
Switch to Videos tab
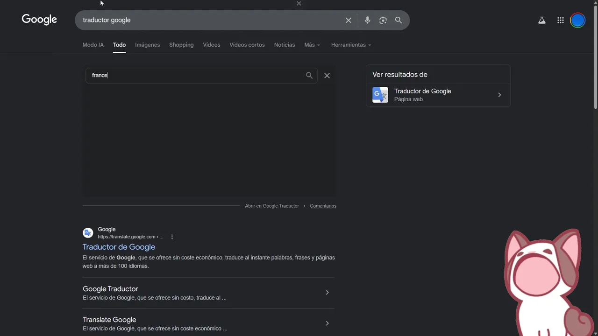pos(212,45)
